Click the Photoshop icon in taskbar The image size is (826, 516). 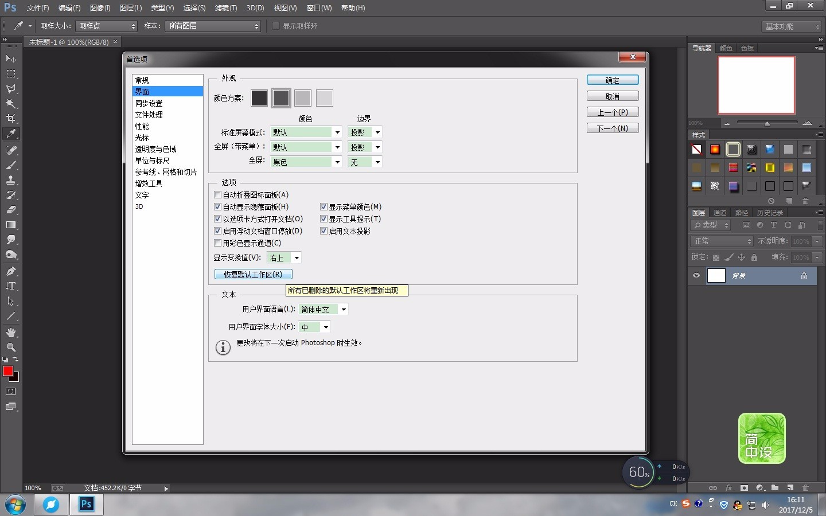coord(86,505)
